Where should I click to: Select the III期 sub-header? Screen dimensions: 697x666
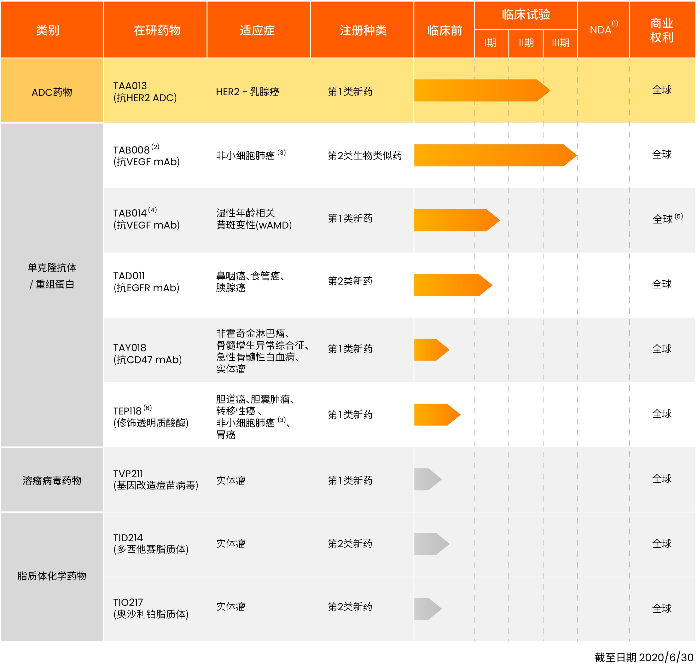(x=561, y=43)
